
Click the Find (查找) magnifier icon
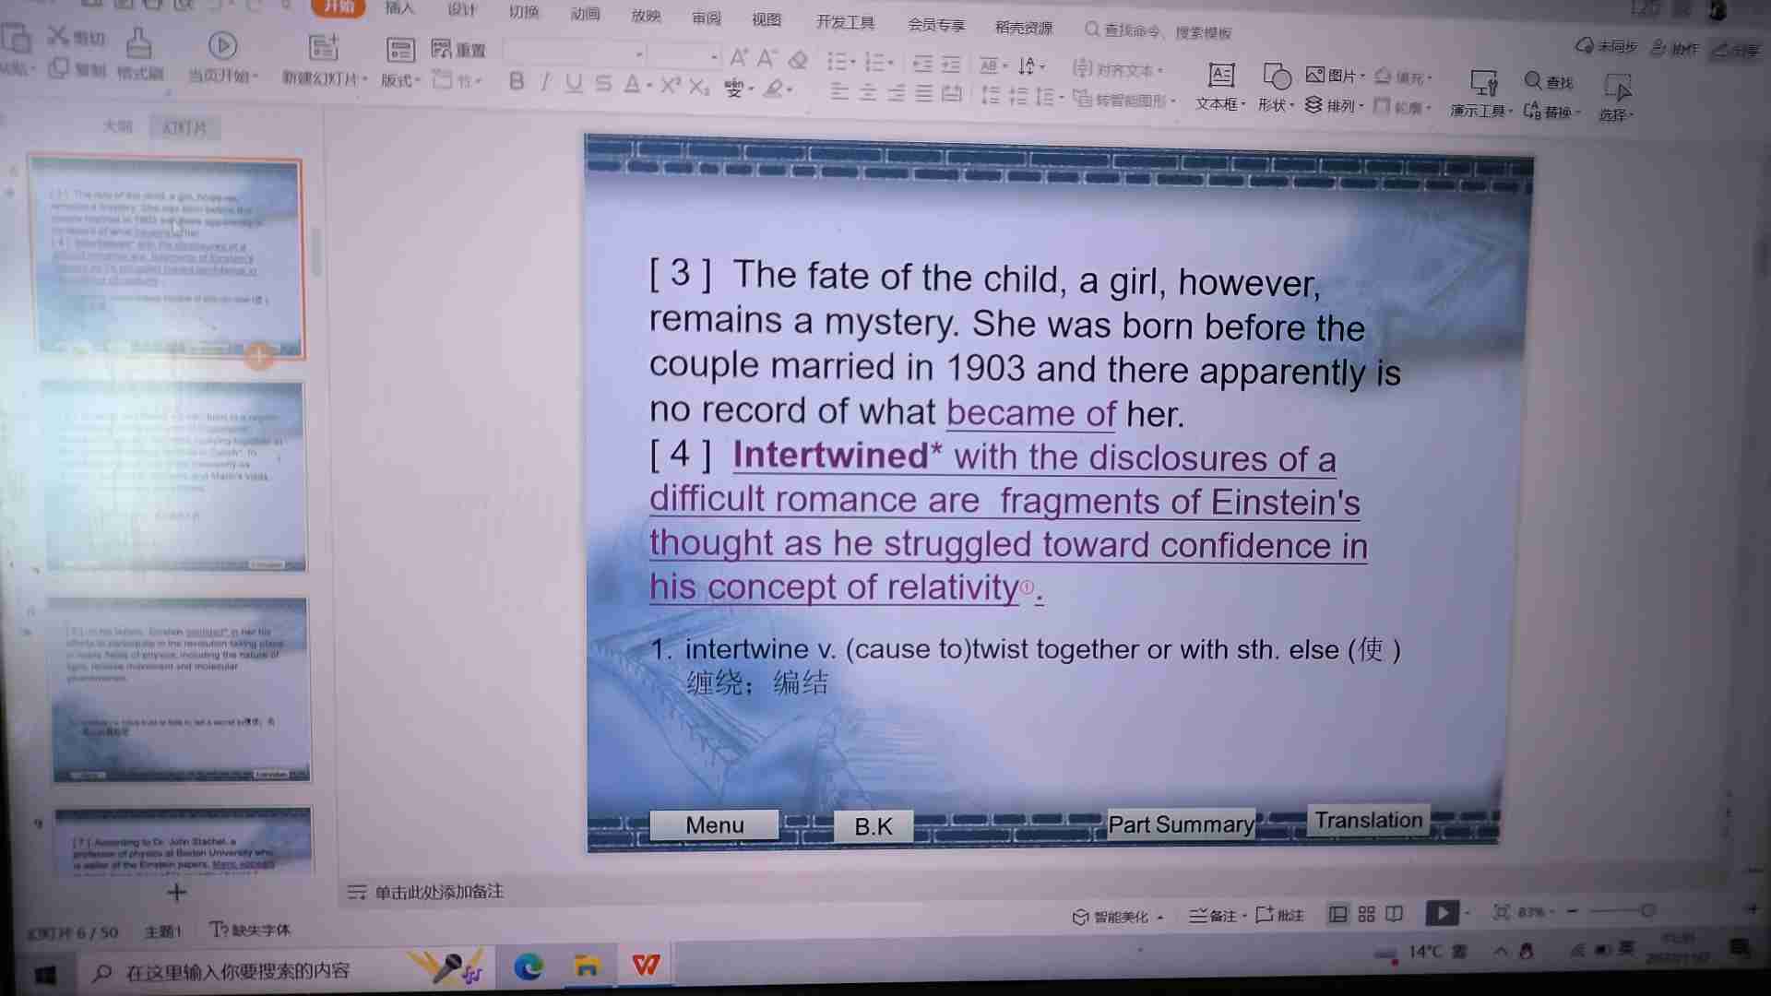point(1533,81)
